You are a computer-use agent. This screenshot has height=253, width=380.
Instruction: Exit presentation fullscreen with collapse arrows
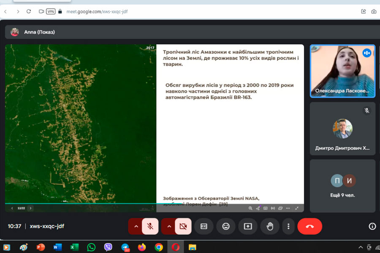(x=297, y=208)
